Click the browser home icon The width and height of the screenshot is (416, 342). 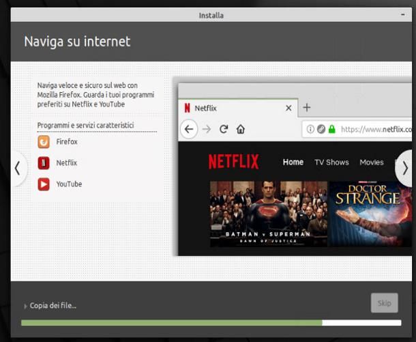pos(240,129)
